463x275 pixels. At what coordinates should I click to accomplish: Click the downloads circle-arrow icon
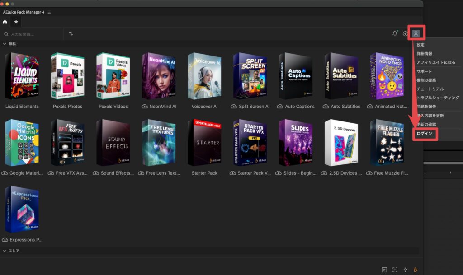click(x=406, y=33)
